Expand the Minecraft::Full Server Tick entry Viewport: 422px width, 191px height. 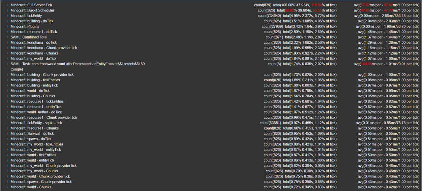[8, 5]
